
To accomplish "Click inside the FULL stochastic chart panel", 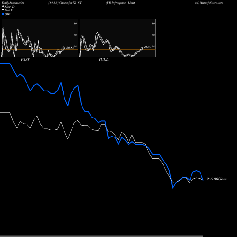I will [118, 38].
